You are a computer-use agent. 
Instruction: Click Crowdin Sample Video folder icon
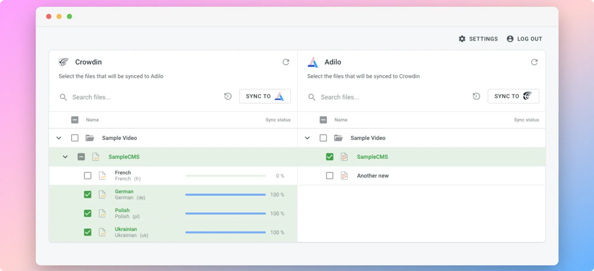[90, 138]
